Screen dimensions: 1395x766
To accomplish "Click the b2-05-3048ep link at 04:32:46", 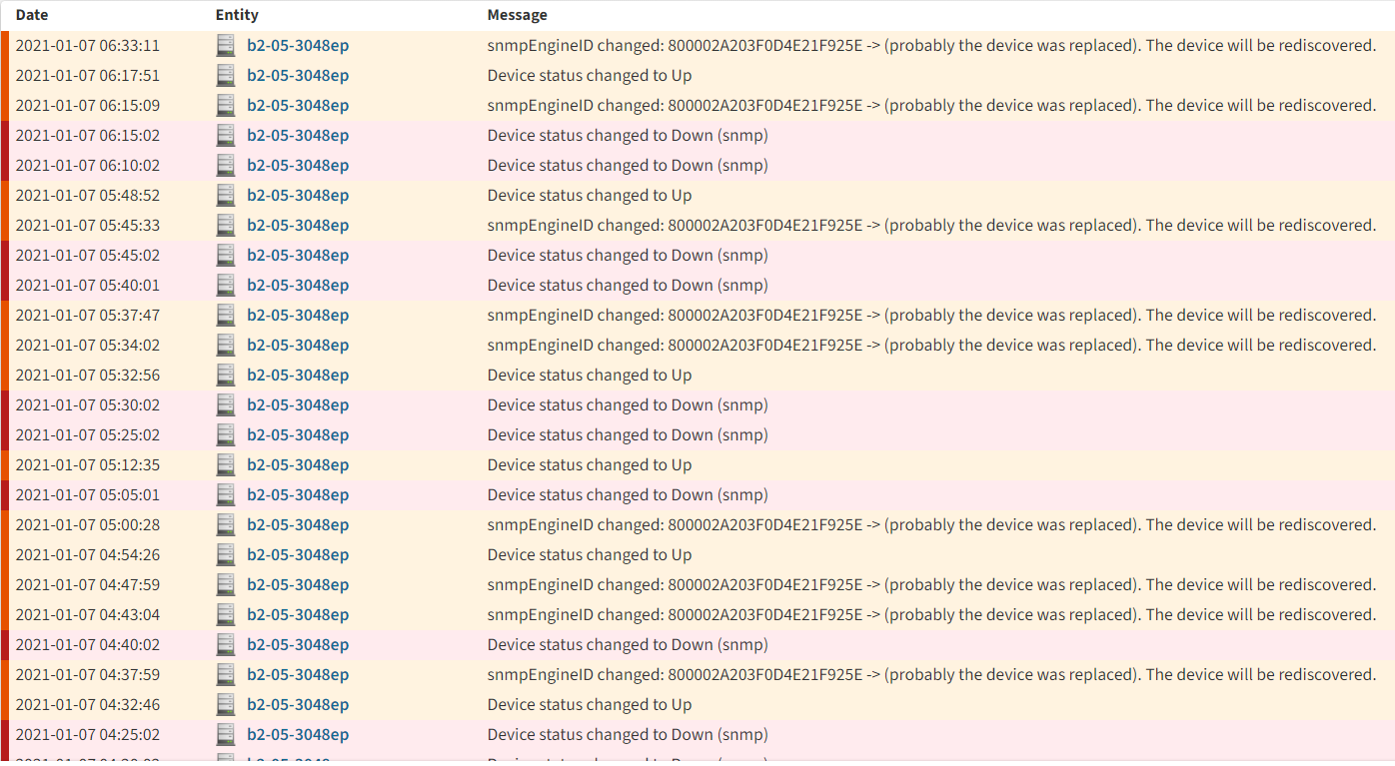I will [298, 705].
